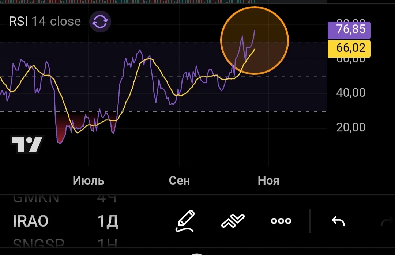
Task: Click the 40,00 scale value
Action: [x=351, y=93]
